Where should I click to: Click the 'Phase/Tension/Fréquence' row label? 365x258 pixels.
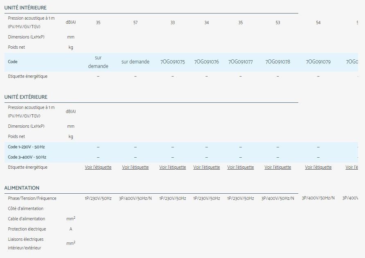[x=32, y=198]
